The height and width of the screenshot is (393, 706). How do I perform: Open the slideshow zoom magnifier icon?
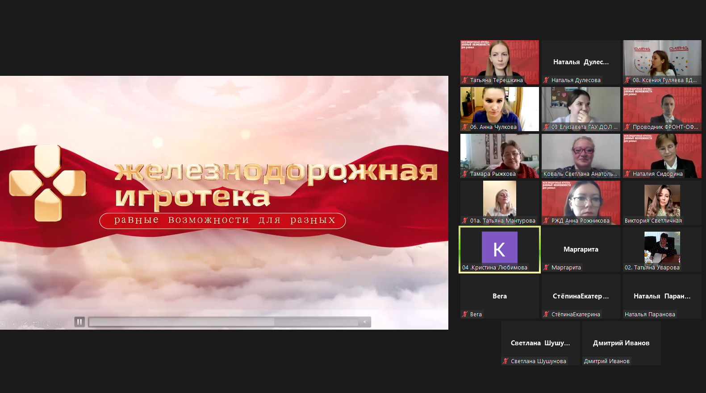tap(46, 324)
